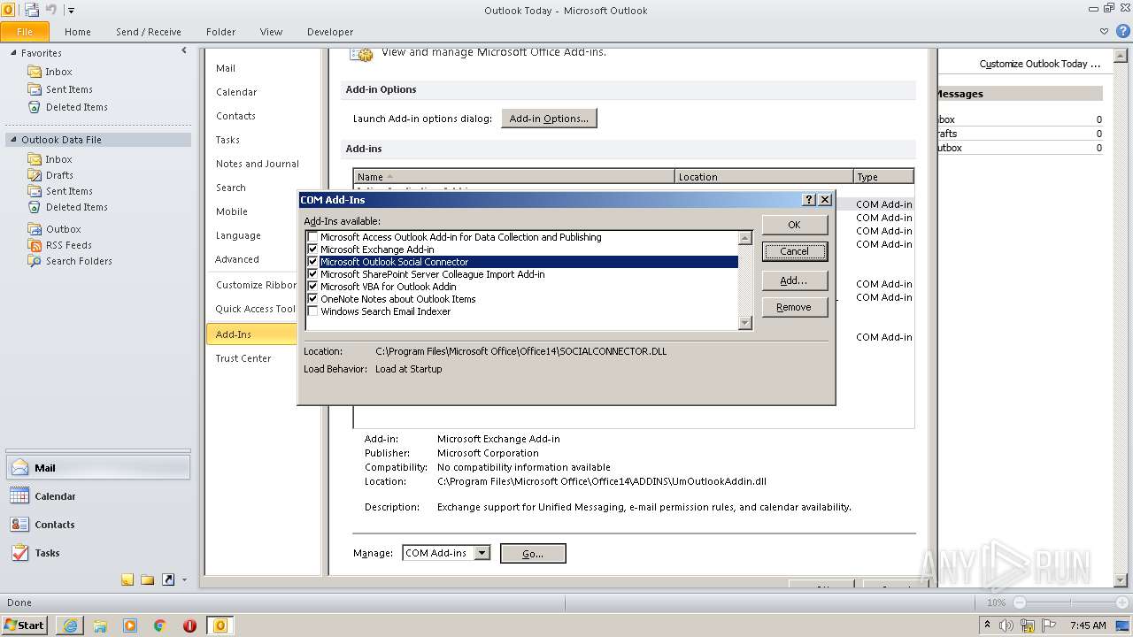Open navigation pane configure buttons arrow
The width and height of the screenshot is (1133, 637).
[184, 580]
